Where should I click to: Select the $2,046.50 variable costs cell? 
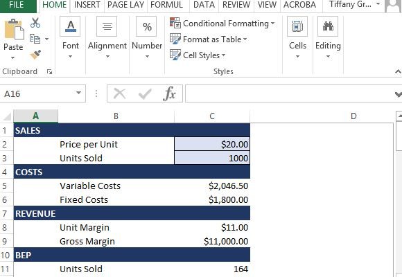coord(212,186)
